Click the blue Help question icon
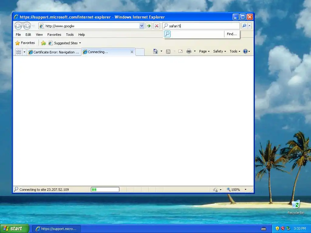The height and width of the screenshot is (233, 311). point(245,51)
